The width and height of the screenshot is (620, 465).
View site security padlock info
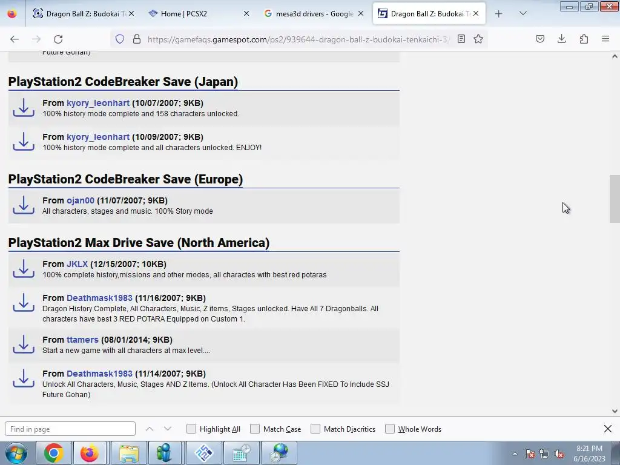coord(137,39)
